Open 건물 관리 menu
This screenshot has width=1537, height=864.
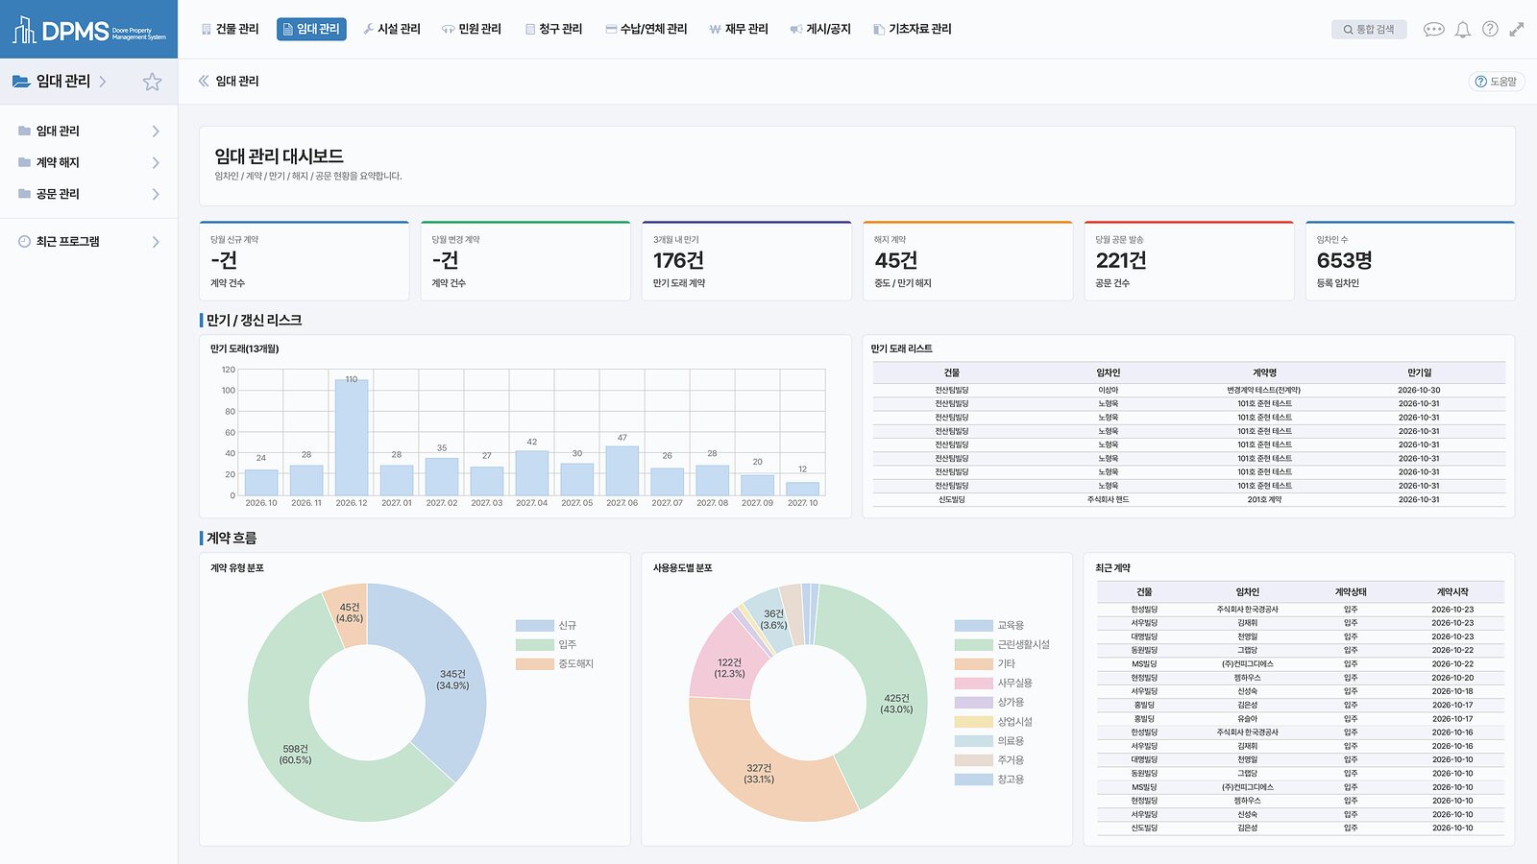pos(230,29)
